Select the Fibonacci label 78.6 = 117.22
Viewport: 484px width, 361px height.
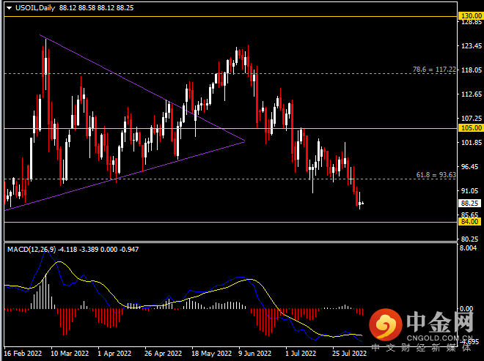[434, 70]
